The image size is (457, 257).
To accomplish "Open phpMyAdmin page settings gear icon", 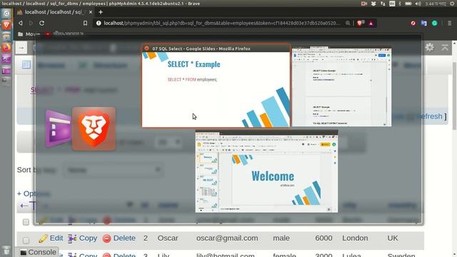I will (429, 47).
